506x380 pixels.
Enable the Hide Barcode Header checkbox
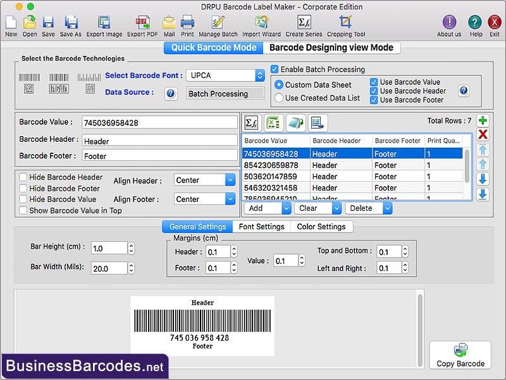[x=23, y=177]
